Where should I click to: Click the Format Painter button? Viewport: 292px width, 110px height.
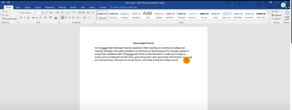9,19
